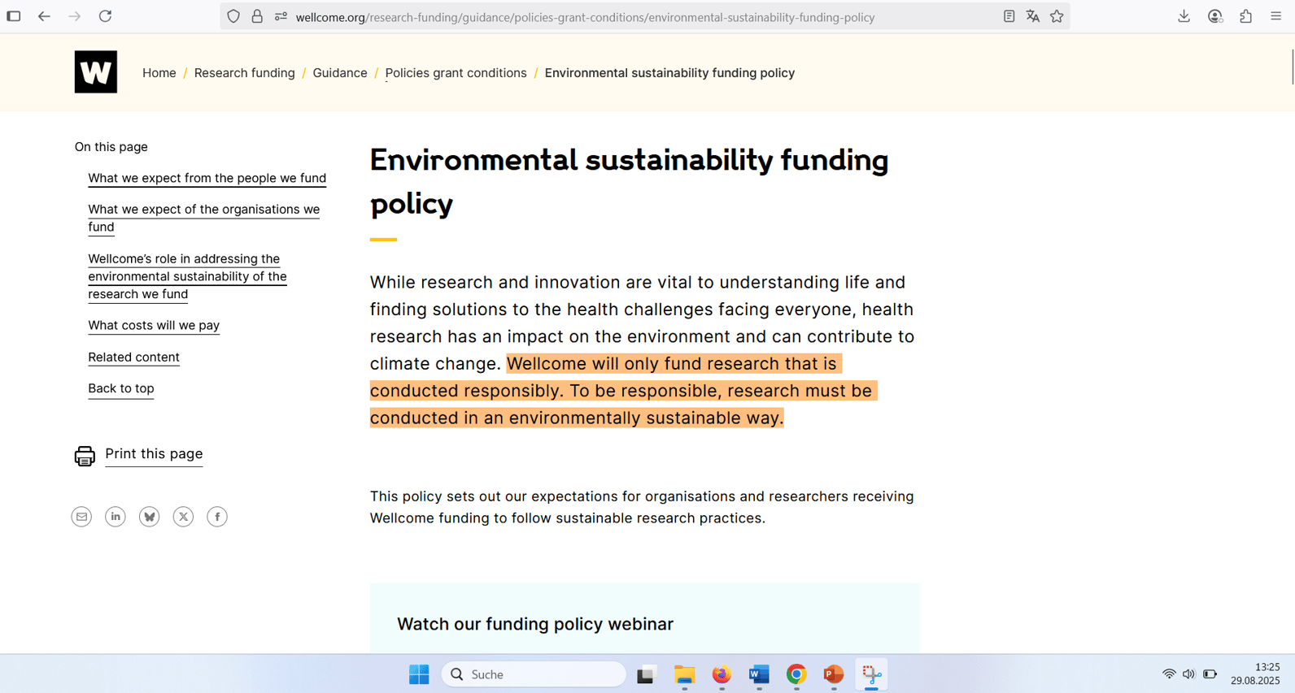Open the Firefox application menu

[x=1275, y=16]
